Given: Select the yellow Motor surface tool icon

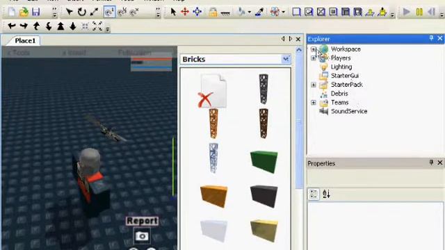Looking at the screenshot, I should tap(382, 12).
